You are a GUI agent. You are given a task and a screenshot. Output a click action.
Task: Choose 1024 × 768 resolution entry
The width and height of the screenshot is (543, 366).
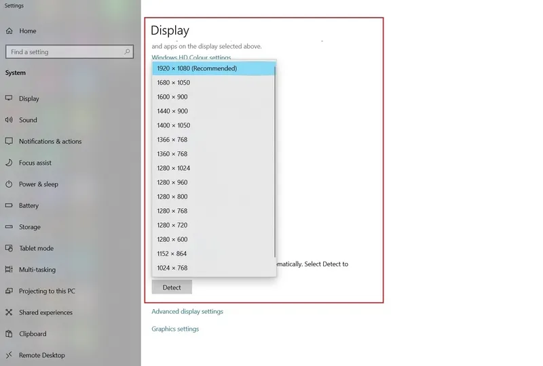coord(172,268)
